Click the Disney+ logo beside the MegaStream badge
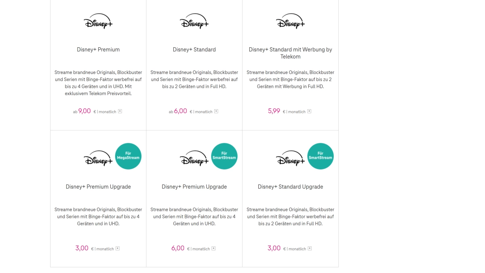The width and height of the screenshot is (485, 273). (x=97, y=158)
